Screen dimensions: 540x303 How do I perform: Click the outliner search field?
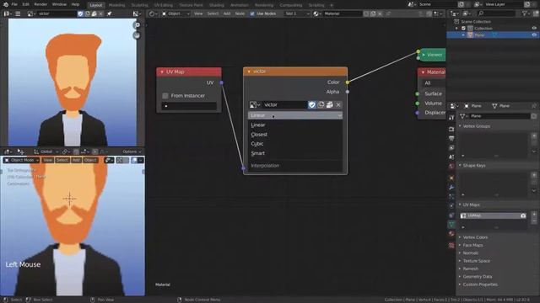pos(497,13)
